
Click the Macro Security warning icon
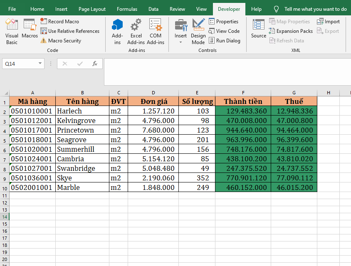pyautogui.click(x=44, y=41)
